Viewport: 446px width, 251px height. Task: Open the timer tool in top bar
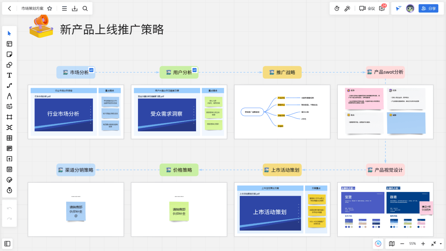(x=337, y=8)
